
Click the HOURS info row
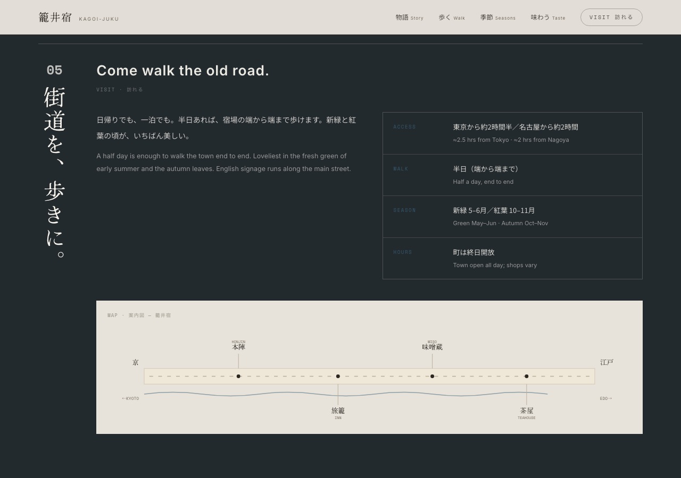[x=512, y=258]
